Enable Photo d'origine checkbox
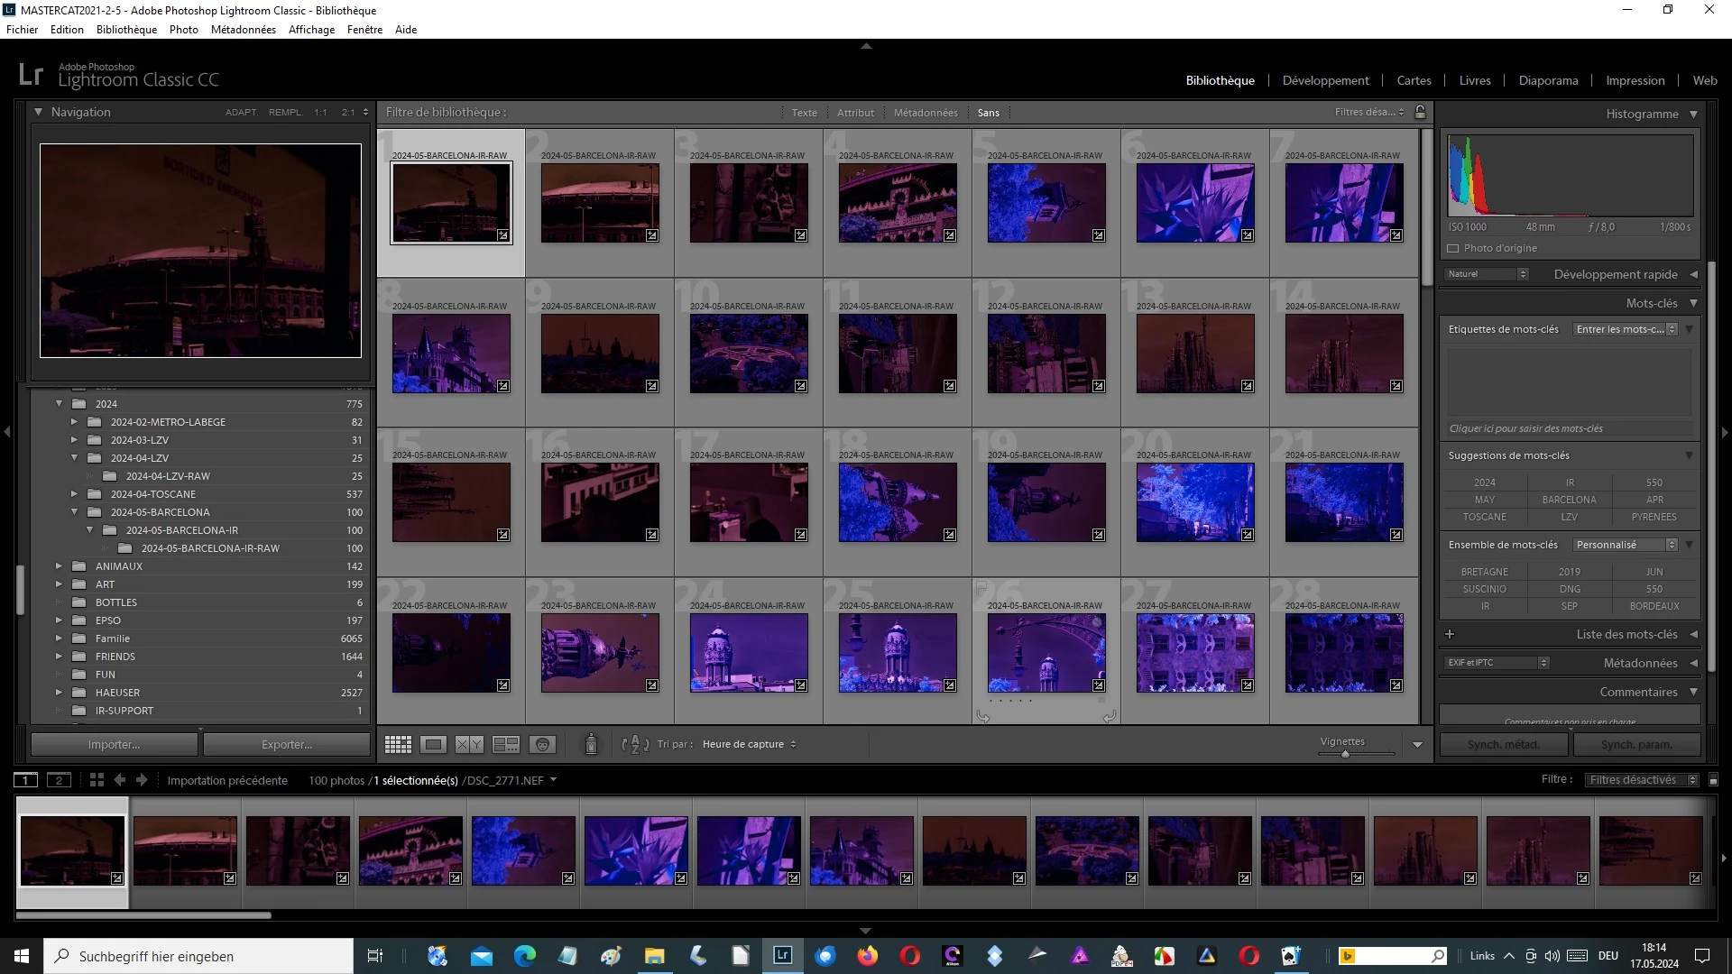1732x974 pixels. point(1453,248)
